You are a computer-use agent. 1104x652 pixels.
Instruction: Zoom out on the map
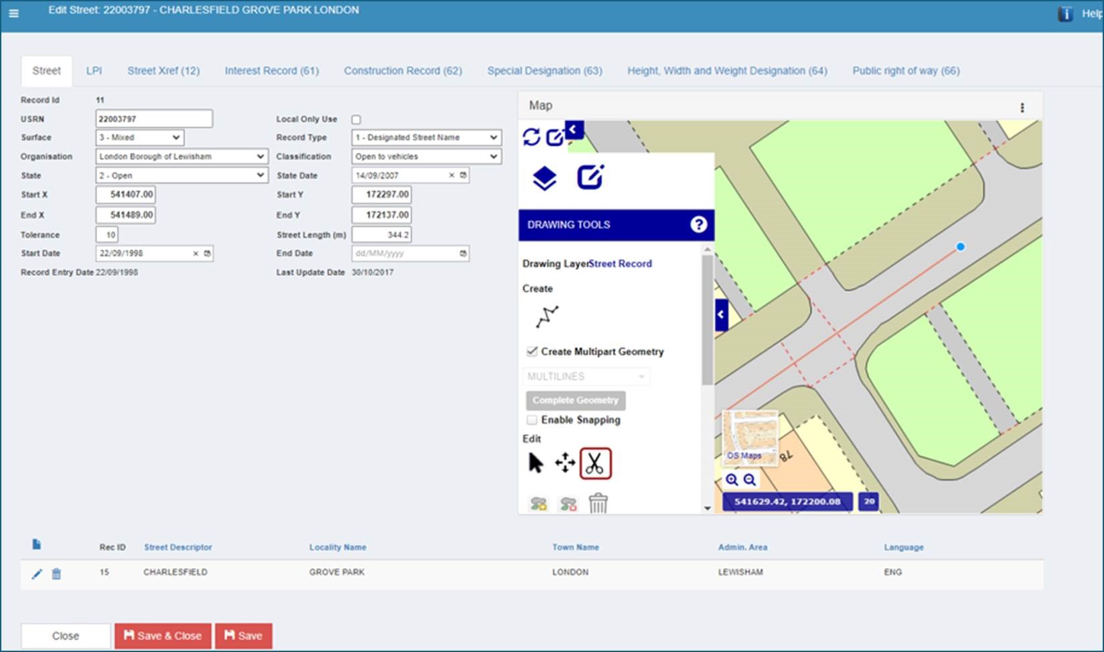coord(750,479)
